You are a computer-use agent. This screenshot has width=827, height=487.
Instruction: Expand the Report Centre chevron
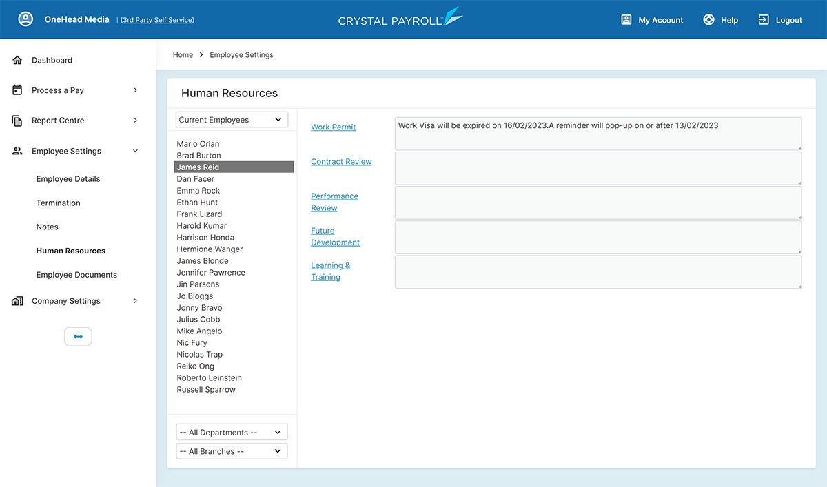coord(135,121)
